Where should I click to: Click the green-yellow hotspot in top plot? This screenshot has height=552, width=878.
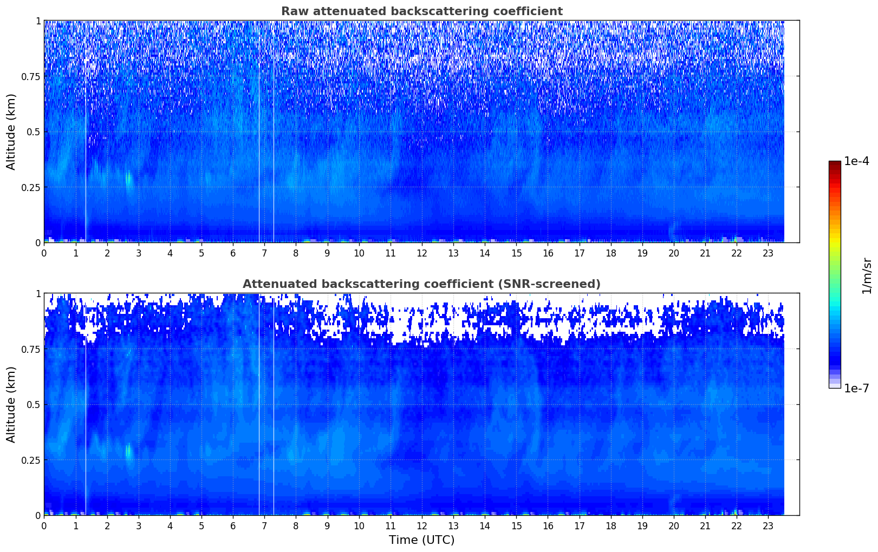click(128, 178)
